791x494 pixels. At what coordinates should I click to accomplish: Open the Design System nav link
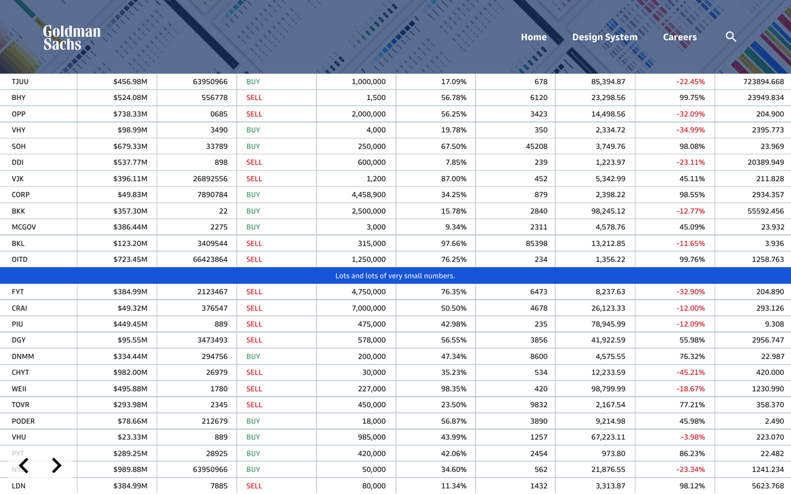(605, 37)
